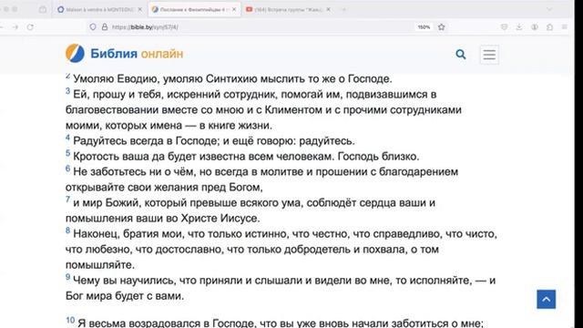The height and width of the screenshot is (328, 583).
Task: Click verse number 3
Action: pyautogui.click(x=67, y=91)
